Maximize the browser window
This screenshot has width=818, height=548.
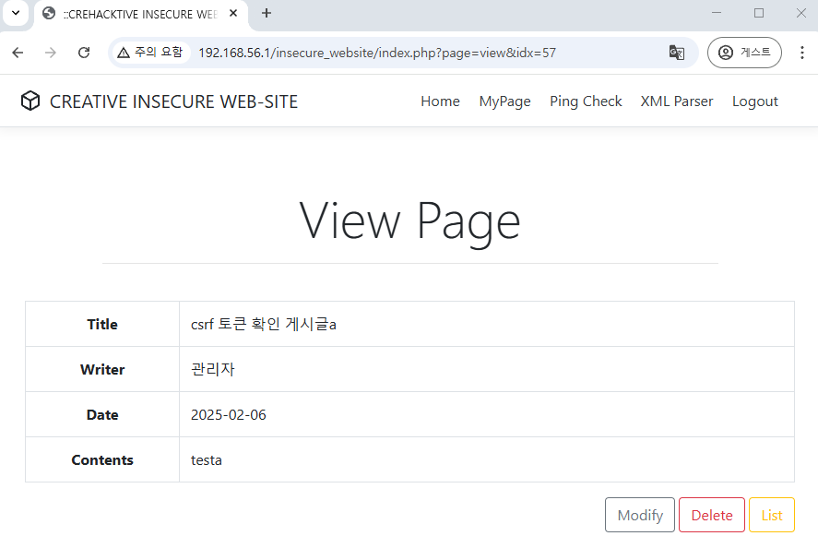759,13
